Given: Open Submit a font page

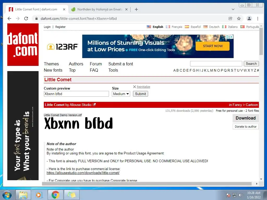Looking at the screenshot, I should pos(120,64).
